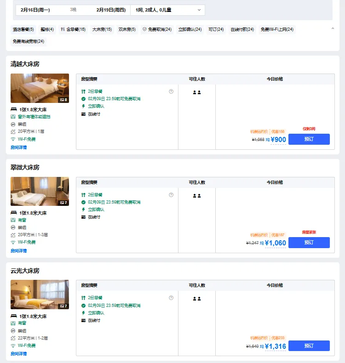Click help icon in 云光大床房 summary
The image size is (345, 363).
point(171,298)
